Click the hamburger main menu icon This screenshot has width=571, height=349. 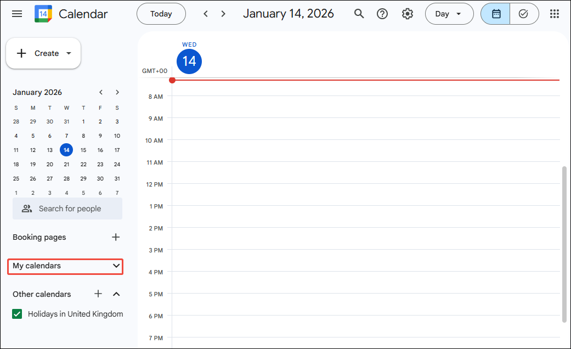[x=16, y=14]
